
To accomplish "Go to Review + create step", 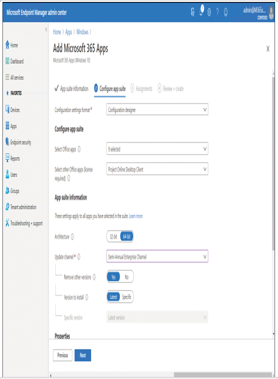I will pyautogui.click(x=171, y=89).
